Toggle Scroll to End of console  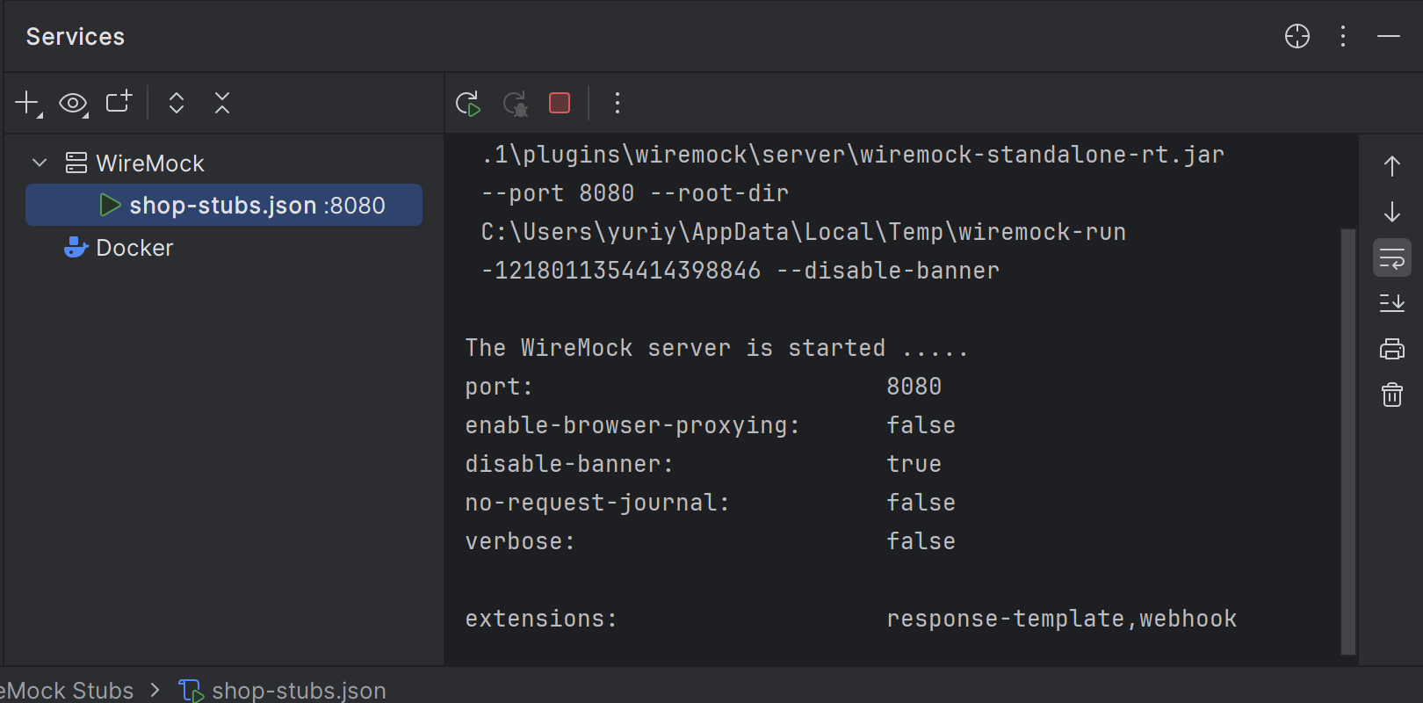(1392, 303)
